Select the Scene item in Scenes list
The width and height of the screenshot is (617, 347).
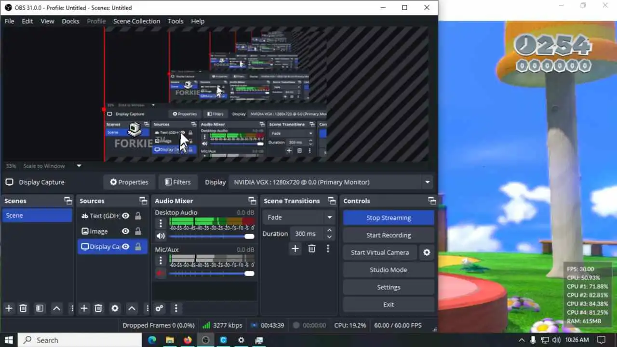[x=37, y=215]
